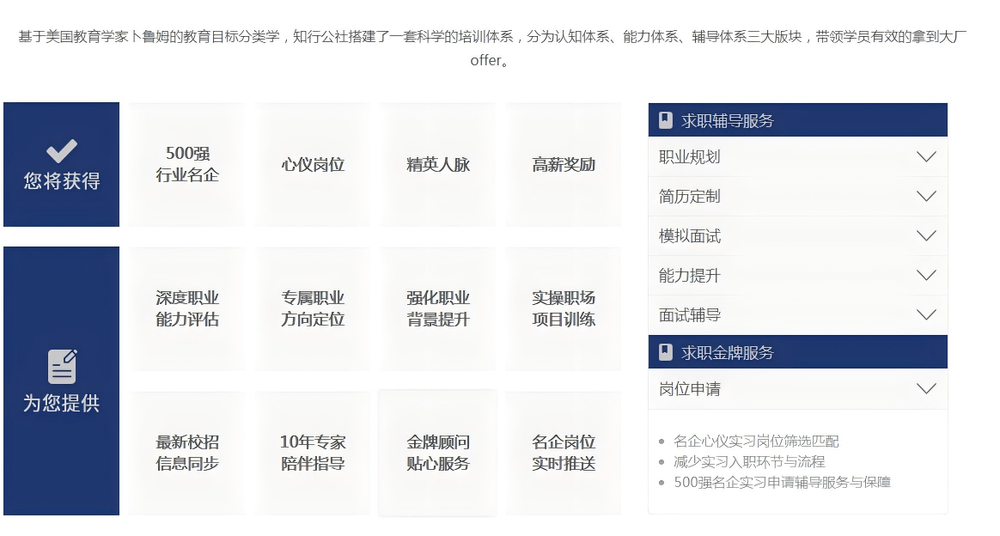Click the 心仪岗位 card

tap(312, 163)
